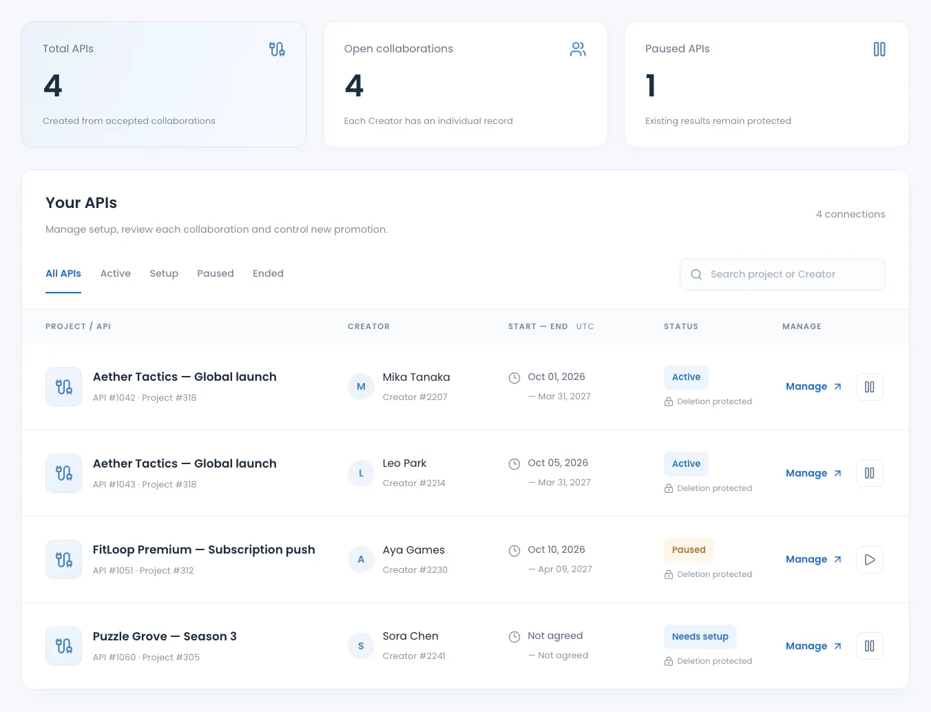Switch to the Active tab
Viewport: 931px width, 712px height.
116,274
